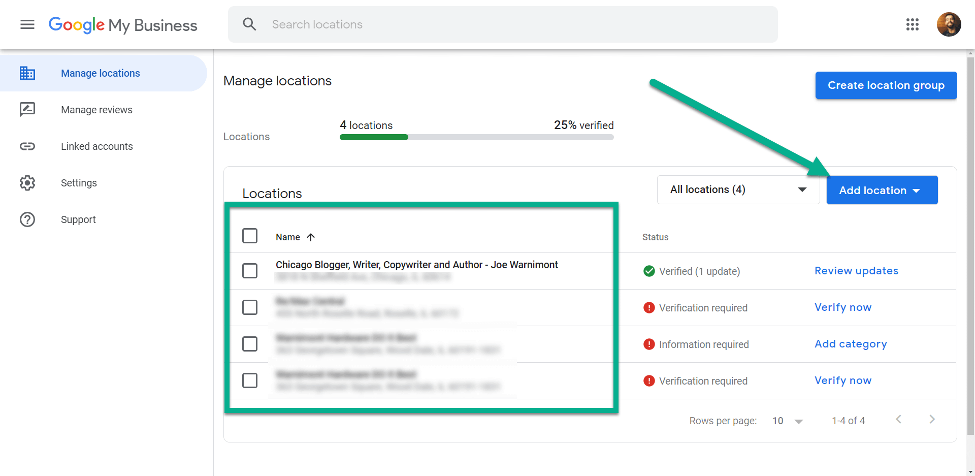Open the account profile avatar
The image size is (975, 476).
click(x=949, y=24)
